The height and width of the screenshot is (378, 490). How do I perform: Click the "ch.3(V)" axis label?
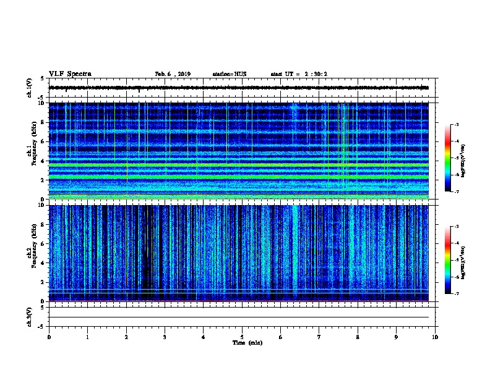[29, 317]
